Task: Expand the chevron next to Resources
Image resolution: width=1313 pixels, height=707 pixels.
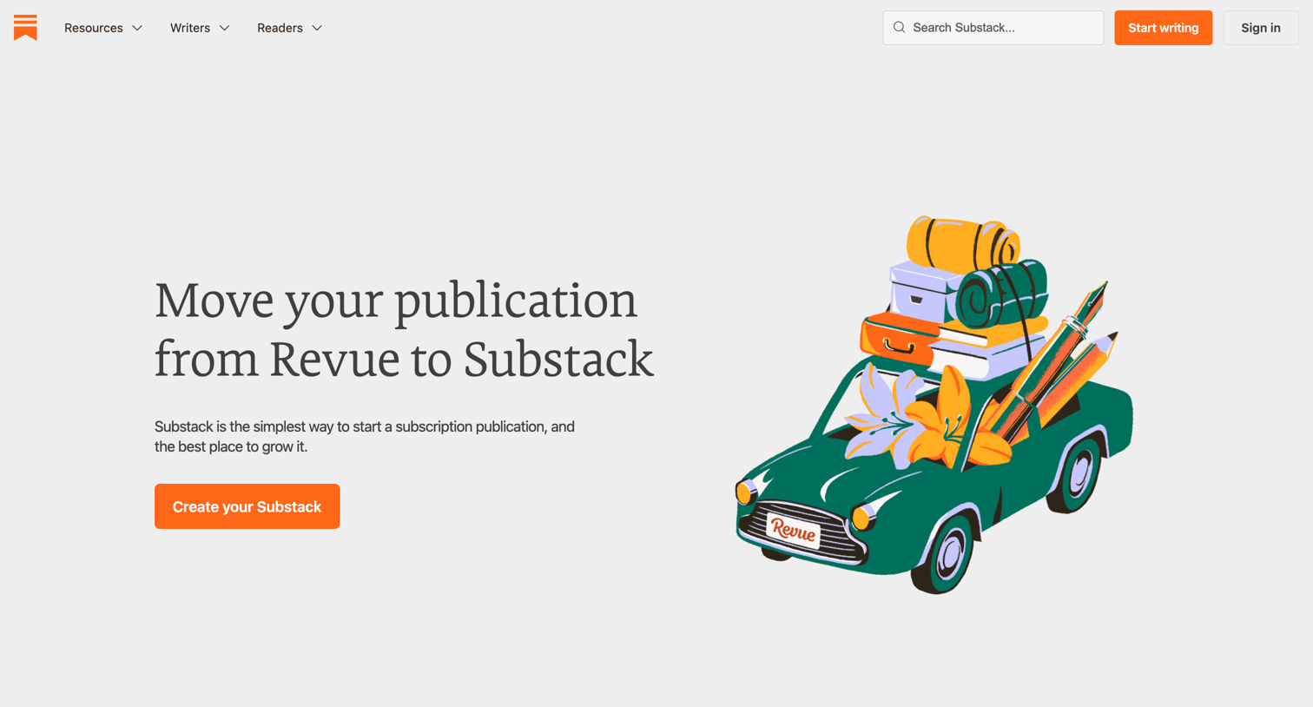Action: click(137, 29)
